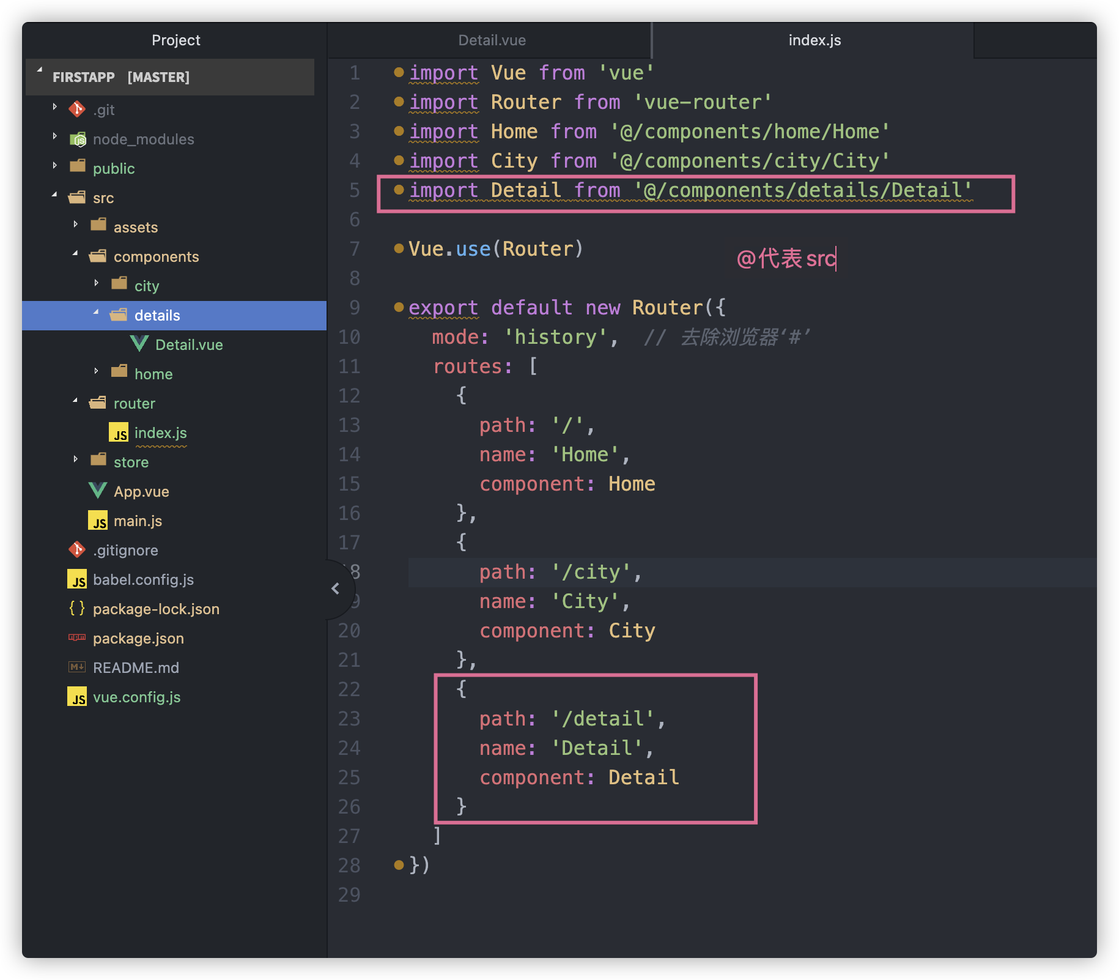Click the node_modules folder icon
Viewport: 1119px width, 980px height.
click(78, 139)
